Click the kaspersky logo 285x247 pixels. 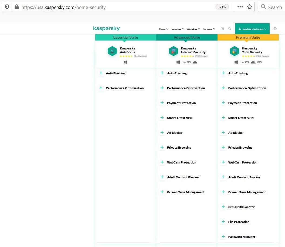point(106,28)
